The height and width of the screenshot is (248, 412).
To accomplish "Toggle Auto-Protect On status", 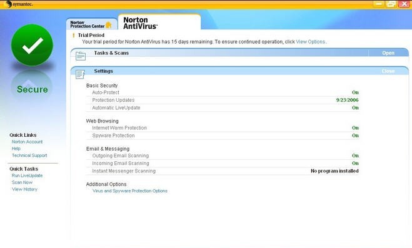I will (x=355, y=92).
